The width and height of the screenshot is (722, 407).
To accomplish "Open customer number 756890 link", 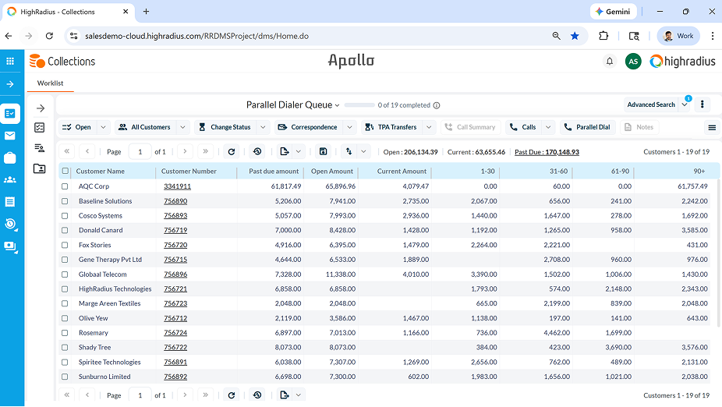I will (175, 201).
